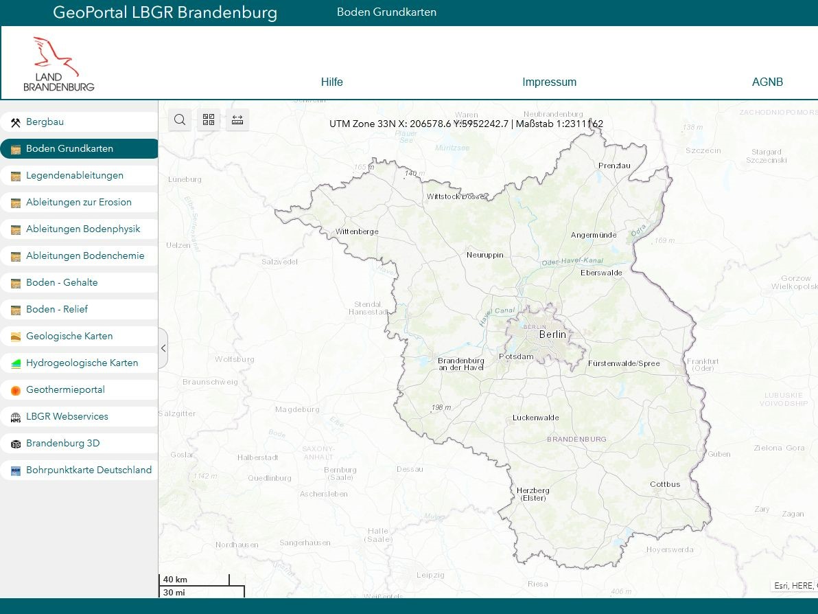818x614 pixels.
Task: Click the Geologische Karten layers icon
Action: 16,337
